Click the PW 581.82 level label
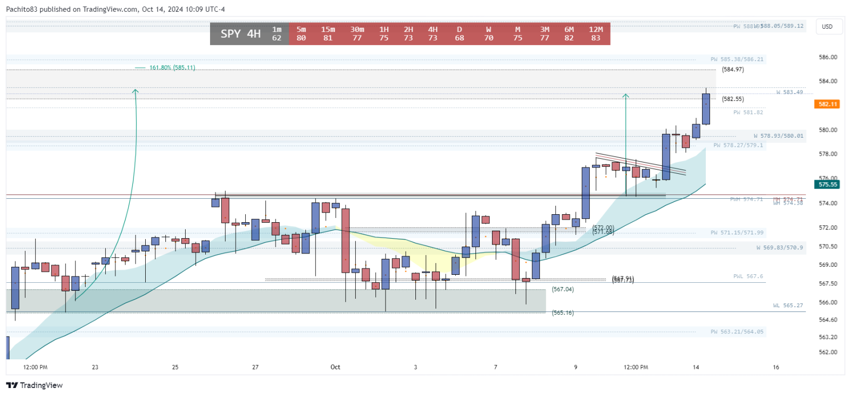This screenshot has width=851, height=396. pos(748,112)
